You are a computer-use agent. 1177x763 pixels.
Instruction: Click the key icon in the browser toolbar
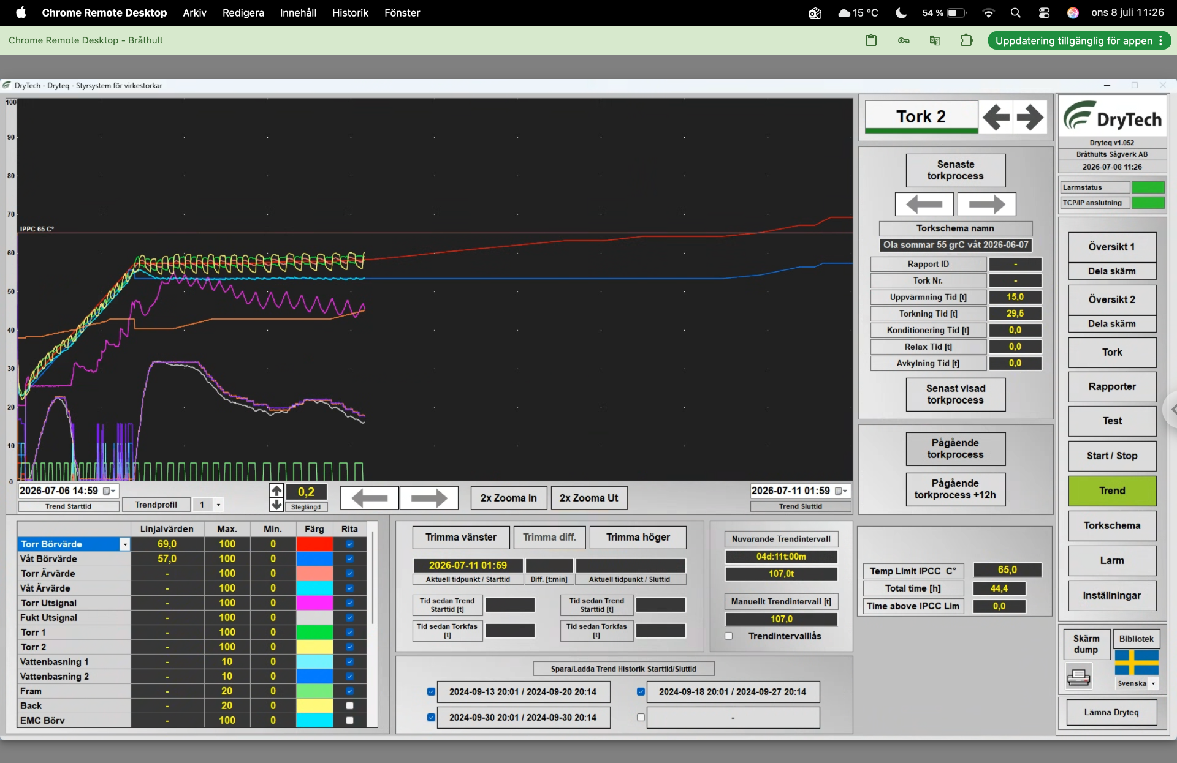pos(904,40)
